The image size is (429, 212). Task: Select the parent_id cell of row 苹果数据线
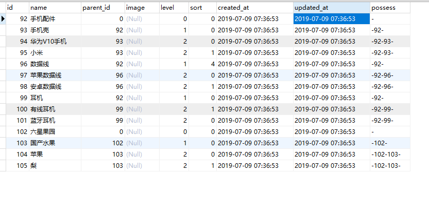click(103, 75)
